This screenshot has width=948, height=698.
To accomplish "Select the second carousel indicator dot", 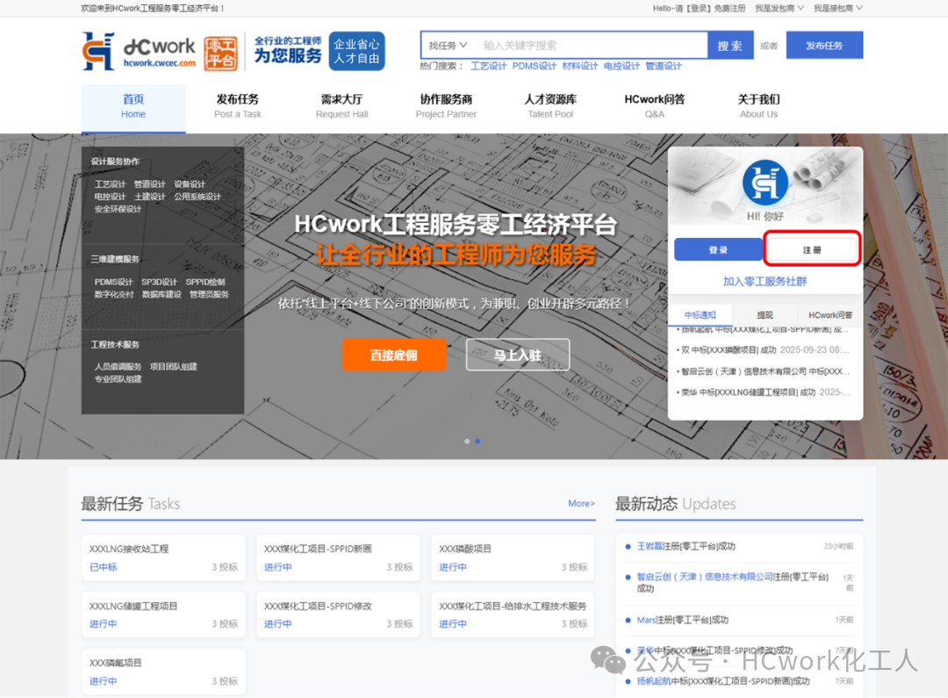I will (478, 441).
